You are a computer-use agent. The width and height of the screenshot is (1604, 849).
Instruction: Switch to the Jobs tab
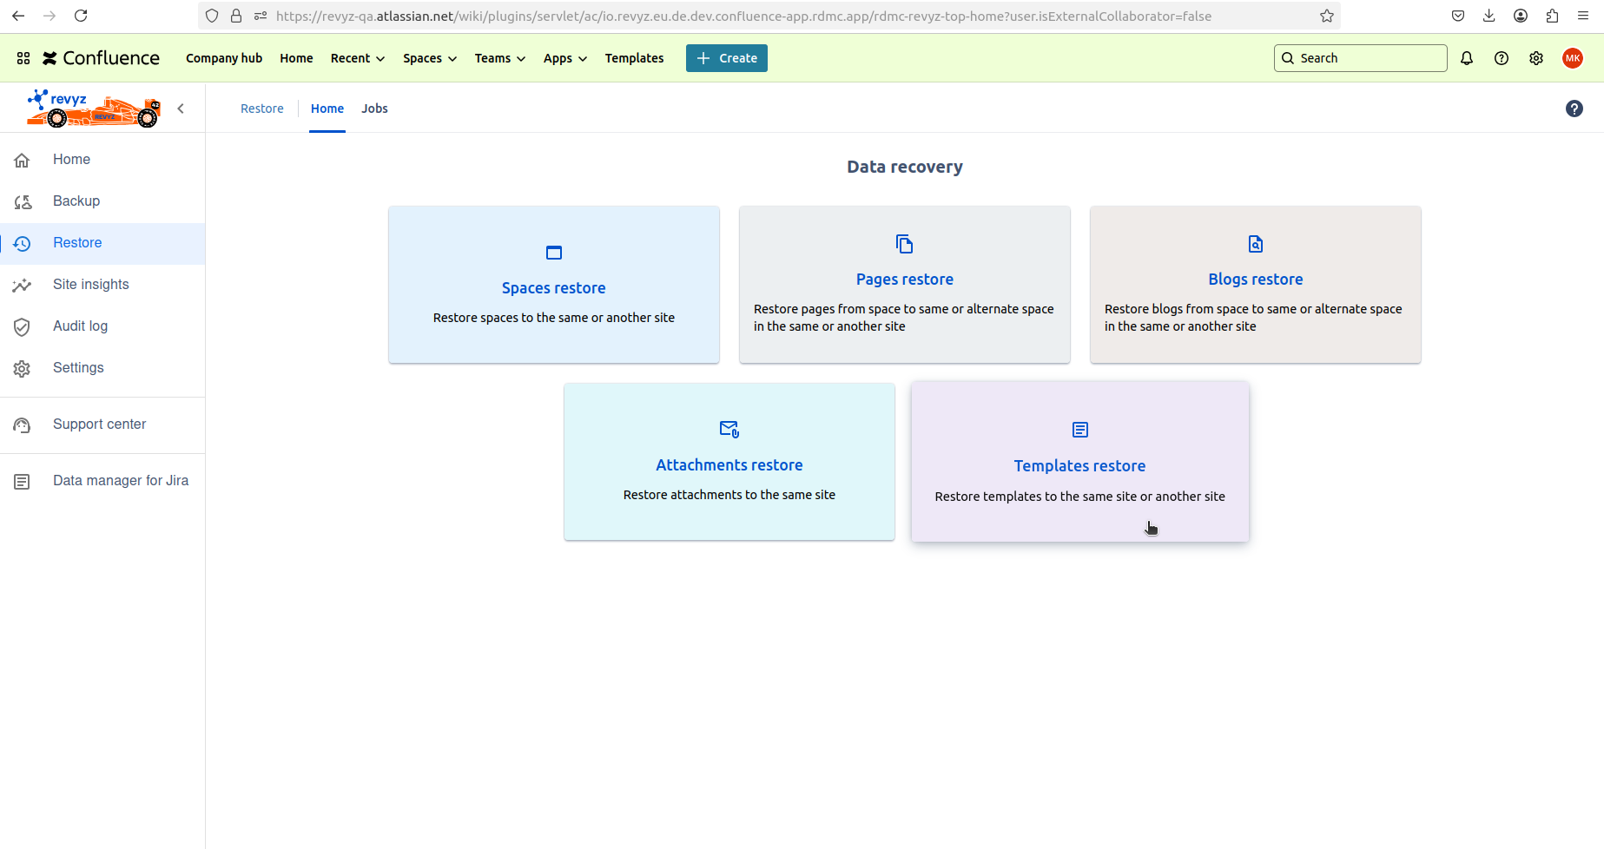tap(374, 109)
